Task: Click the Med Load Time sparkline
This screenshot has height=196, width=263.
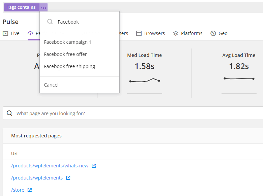Action: (x=145, y=80)
